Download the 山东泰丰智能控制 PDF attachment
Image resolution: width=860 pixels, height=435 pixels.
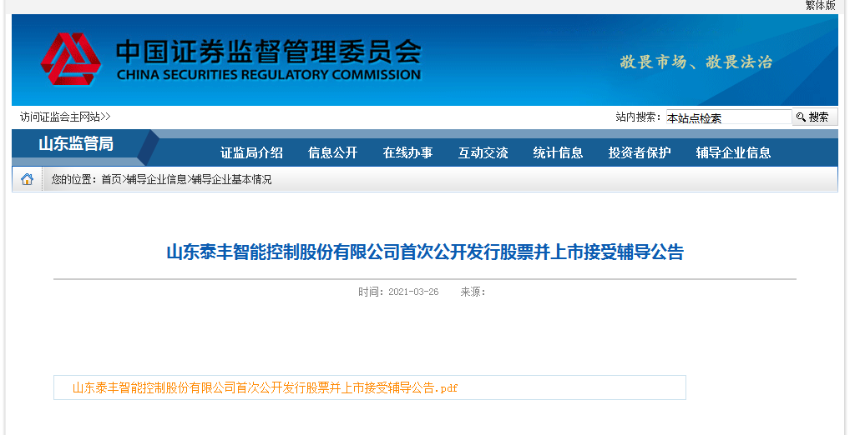265,387
